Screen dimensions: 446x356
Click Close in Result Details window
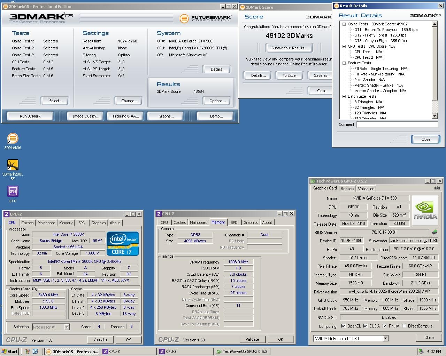pyautogui.click(x=426, y=139)
